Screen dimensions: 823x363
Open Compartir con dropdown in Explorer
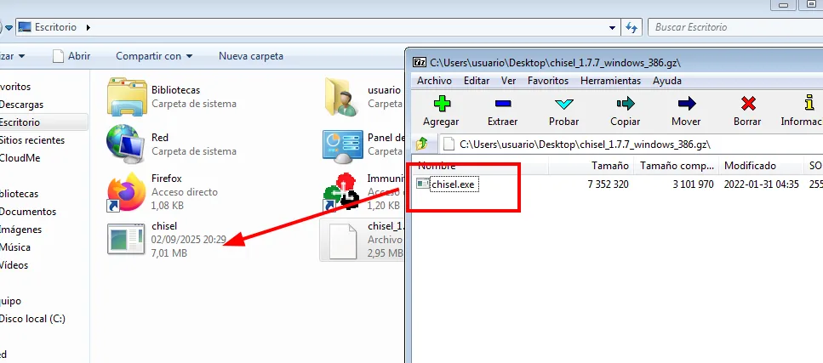154,55
